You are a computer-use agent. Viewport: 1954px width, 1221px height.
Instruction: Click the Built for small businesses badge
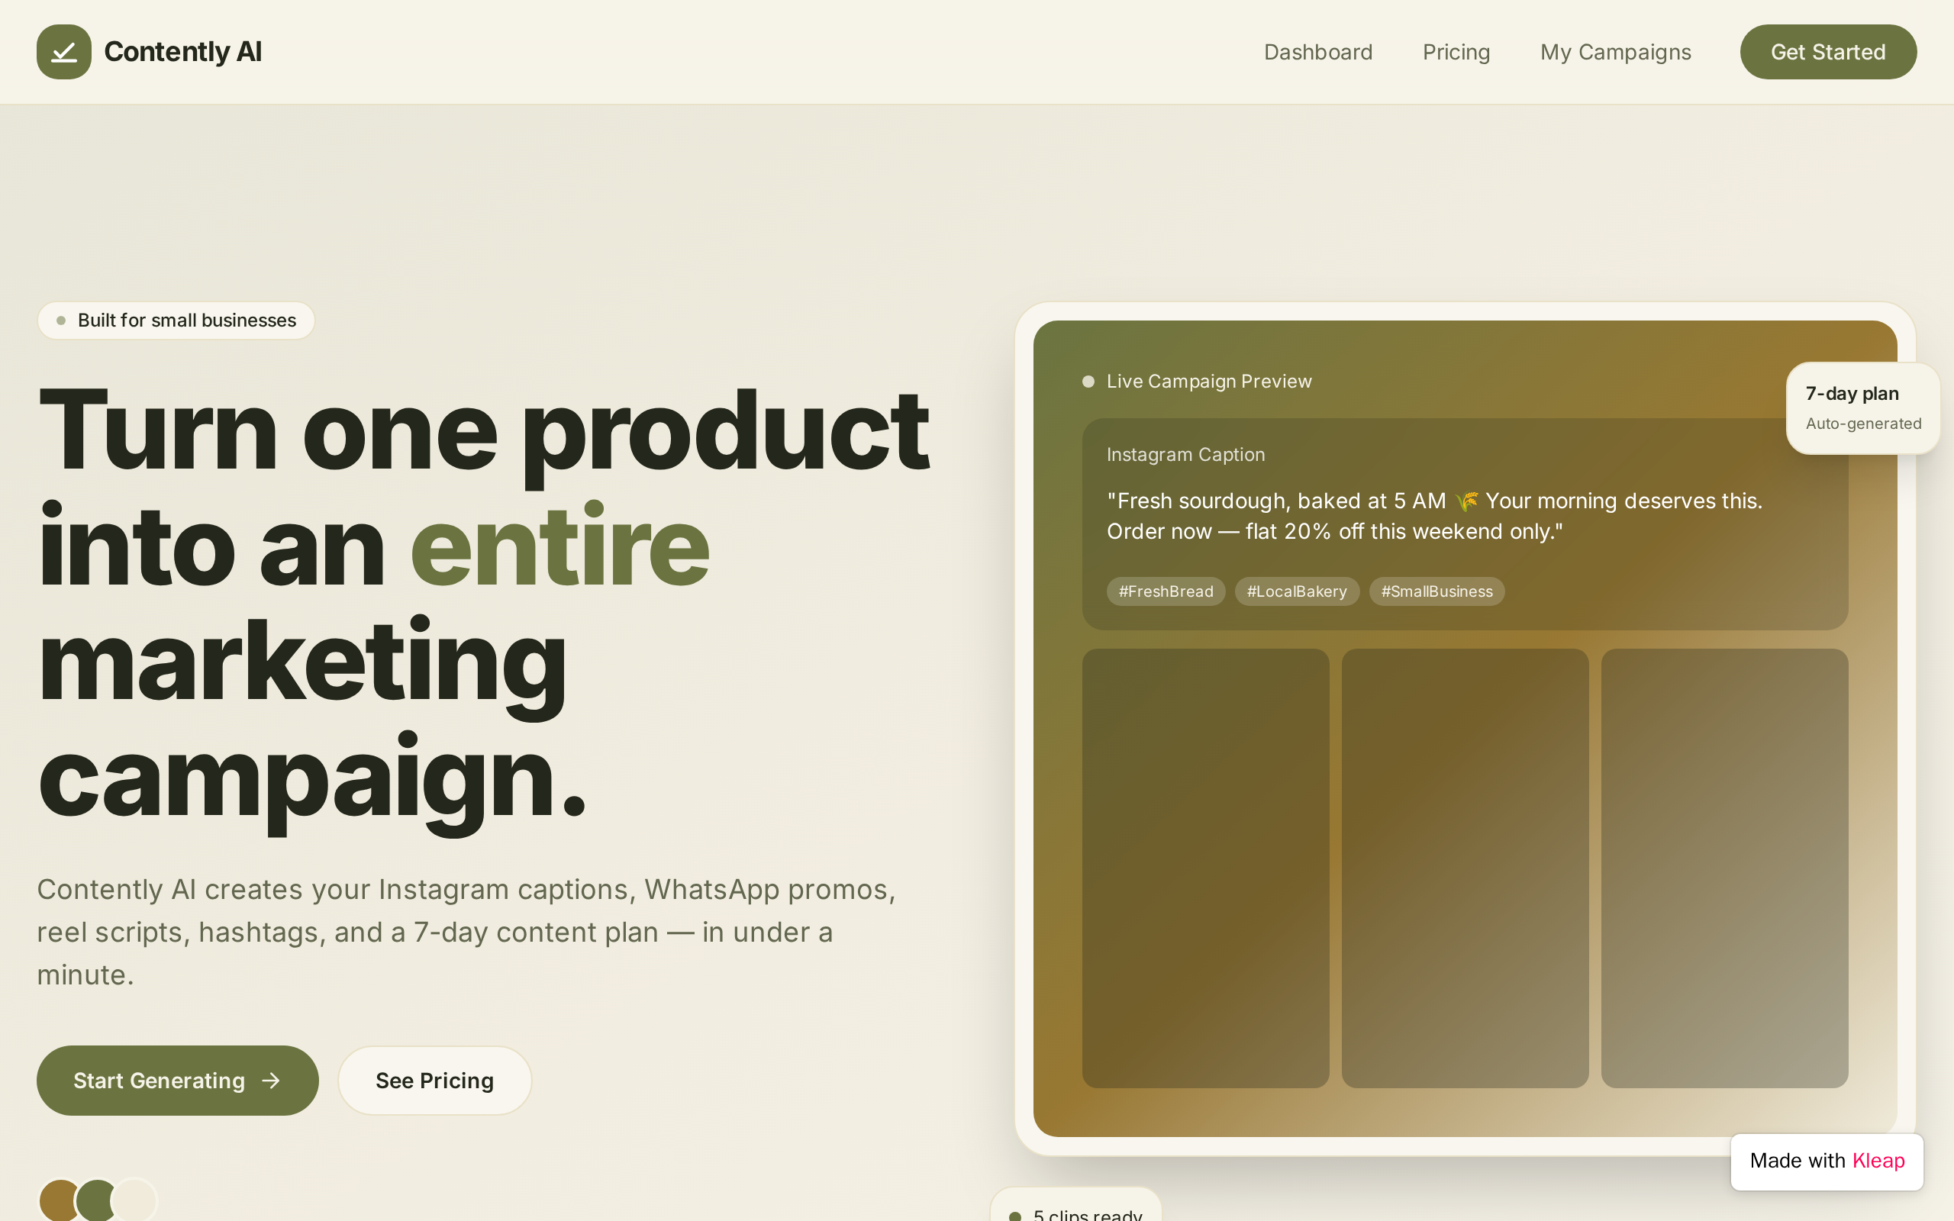click(x=176, y=321)
